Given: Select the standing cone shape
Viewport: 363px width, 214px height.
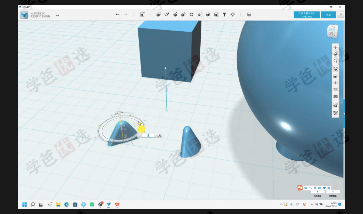Looking at the screenshot, I should 190,142.
